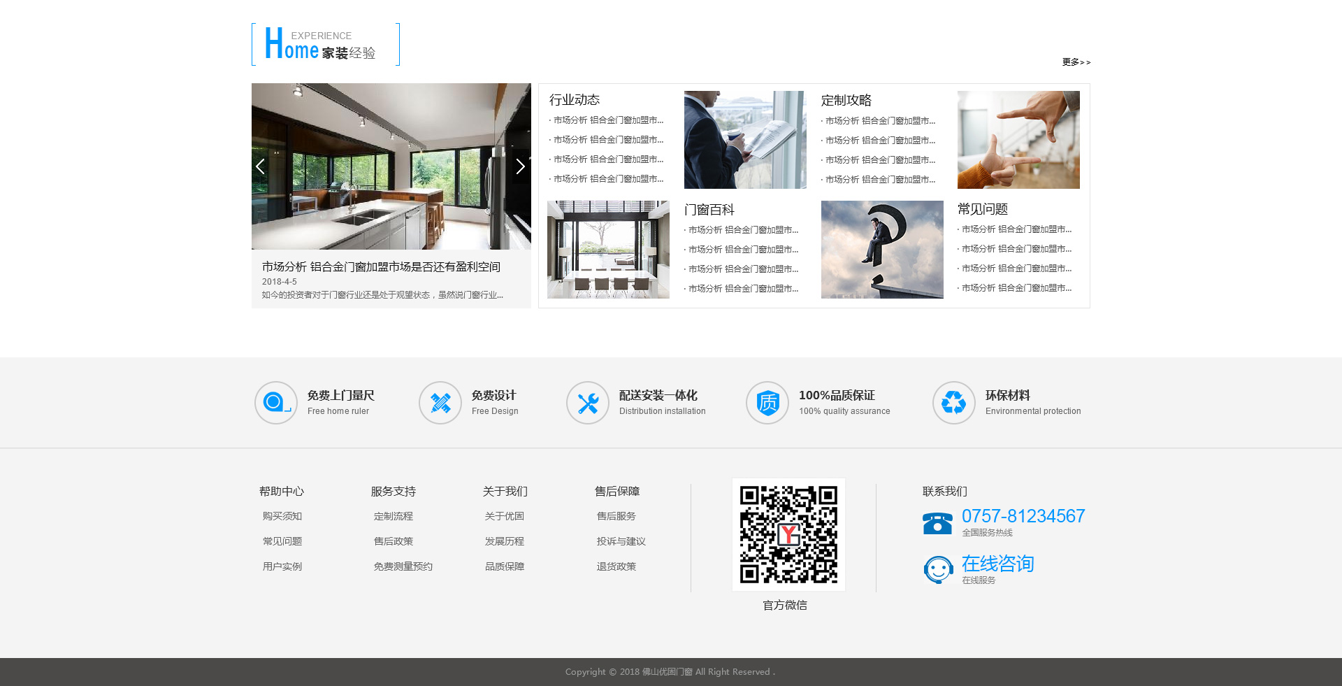Open 免费测量预约 under service support
This screenshot has width=1342, height=686.
click(x=403, y=566)
